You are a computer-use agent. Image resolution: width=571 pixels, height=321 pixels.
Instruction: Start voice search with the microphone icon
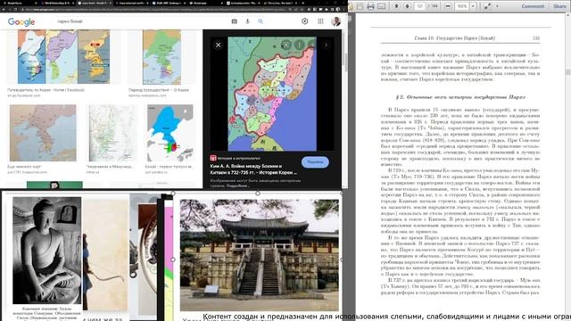pyautogui.click(x=248, y=21)
